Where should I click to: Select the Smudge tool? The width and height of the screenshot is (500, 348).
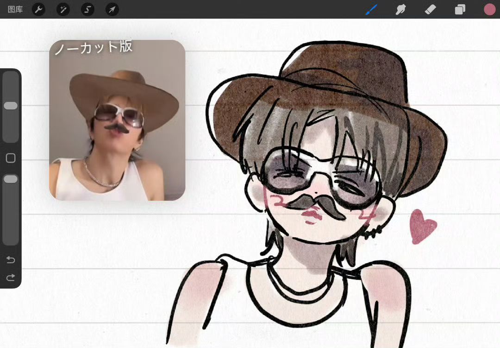coord(400,10)
